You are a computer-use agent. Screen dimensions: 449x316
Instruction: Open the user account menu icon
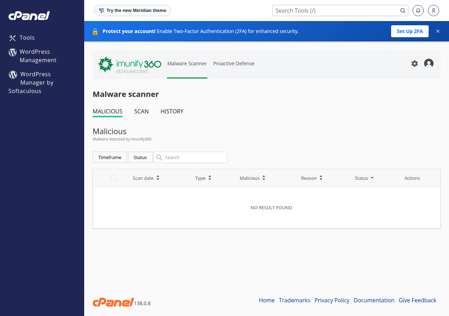click(434, 11)
